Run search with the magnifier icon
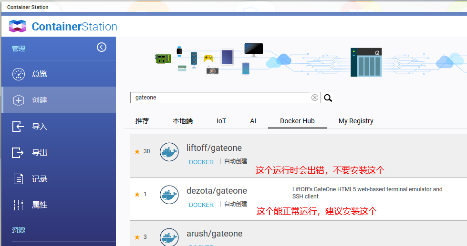The height and width of the screenshot is (246, 467). (328, 98)
